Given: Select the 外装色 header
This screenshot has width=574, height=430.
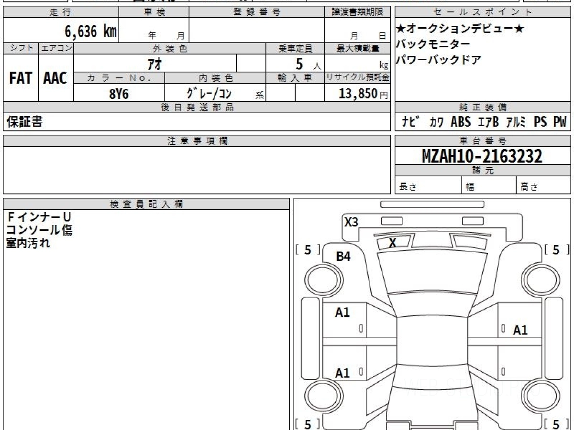Looking at the screenshot, I should point(170,48).
